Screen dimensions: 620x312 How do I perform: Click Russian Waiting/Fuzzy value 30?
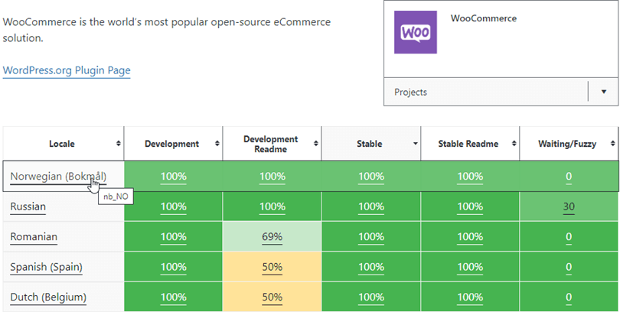coord(569,207)
